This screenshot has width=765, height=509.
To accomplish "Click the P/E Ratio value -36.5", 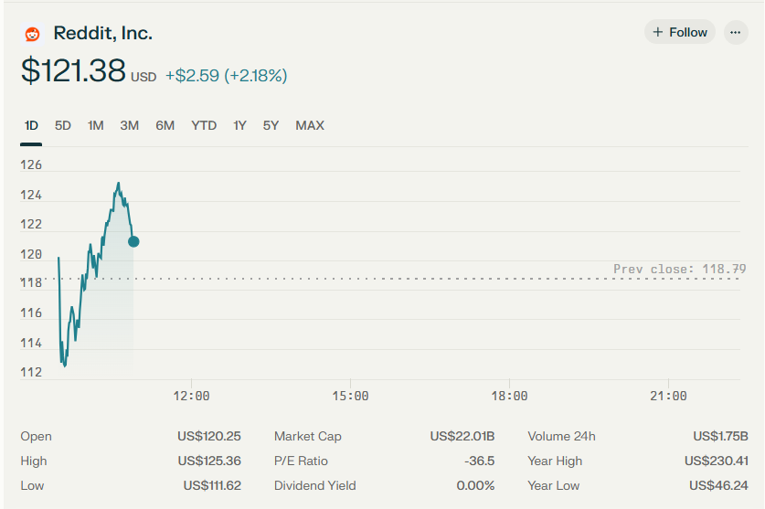I will click(x=480, y=461).
